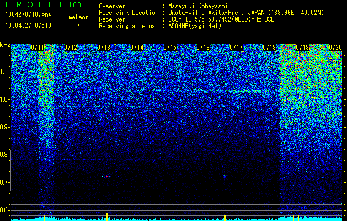Click the 'meteor' count label
This screenshot has width=347, height=221.
78,17
